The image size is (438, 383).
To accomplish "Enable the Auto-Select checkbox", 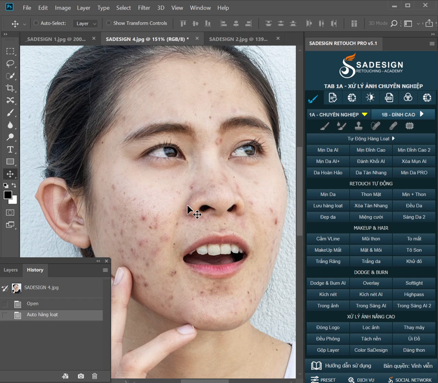I will (36, 23).
